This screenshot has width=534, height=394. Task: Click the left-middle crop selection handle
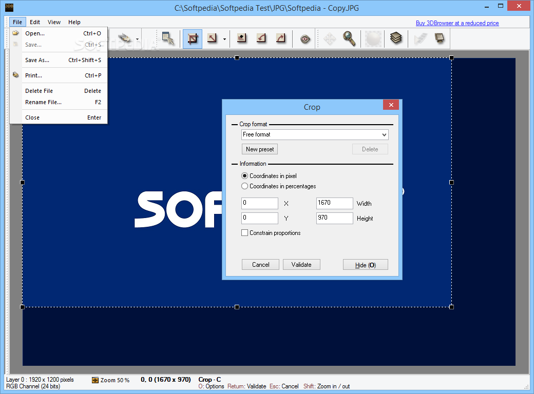[23, 182]
